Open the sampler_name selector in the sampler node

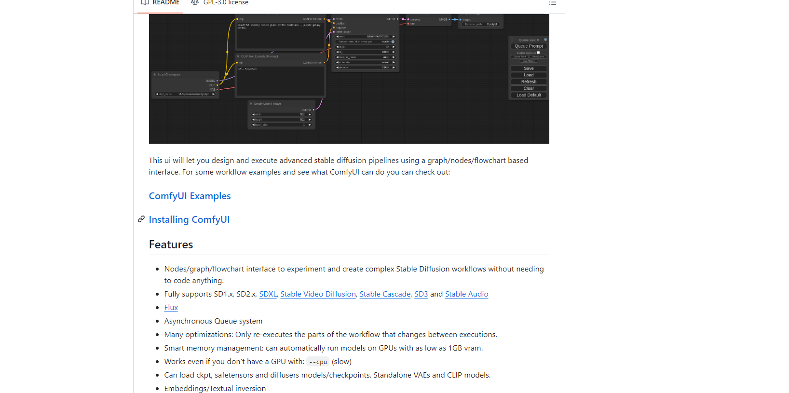[x=366, y=57]
